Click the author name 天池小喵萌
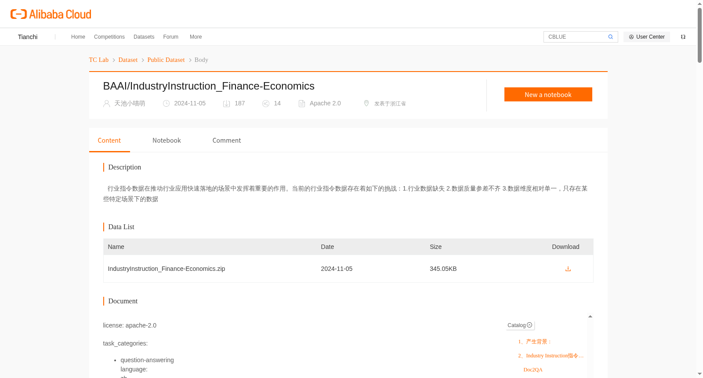Viewport: 703px width, 378px height. (x=130, y=104)
